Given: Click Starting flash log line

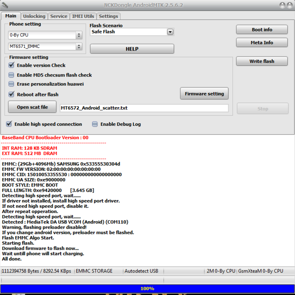Looking at the screenshot, I should click(18, 243).
